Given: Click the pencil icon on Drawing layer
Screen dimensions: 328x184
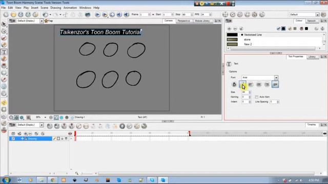Looking at the screenshot, I should (x=54, y=139).
